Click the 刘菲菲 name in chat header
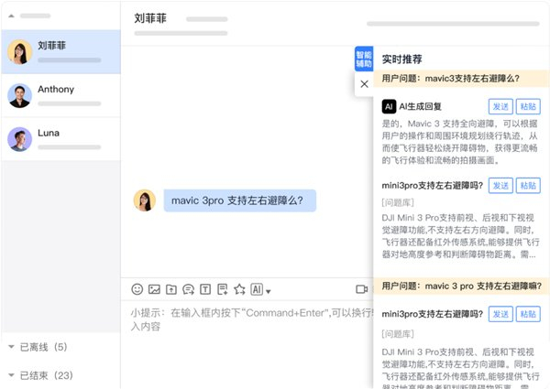This screenshot has width=550, height=389. pyautogui.click(x=150, y=18)
